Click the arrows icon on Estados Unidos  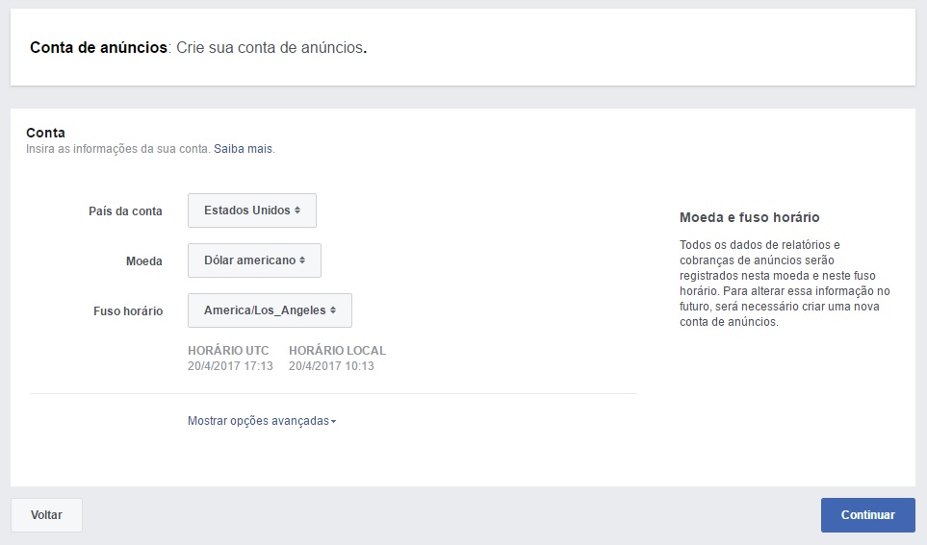tap(297, 211)
